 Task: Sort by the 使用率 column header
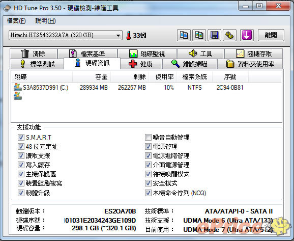[163, 76]
